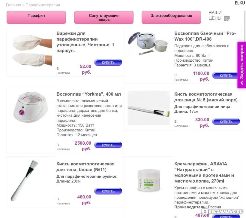The width and height of the screenshot is (246, 218).
Task: Open the price list icon beside НАШИ ЦЕНЫ
Action: (x=227, y=18)
